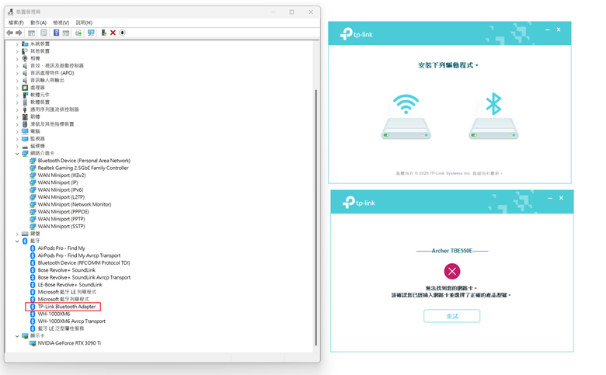Screen dimensions: 606x375
Task: Click the red X uninstall device icon
Action: click(x=113, y=33)
